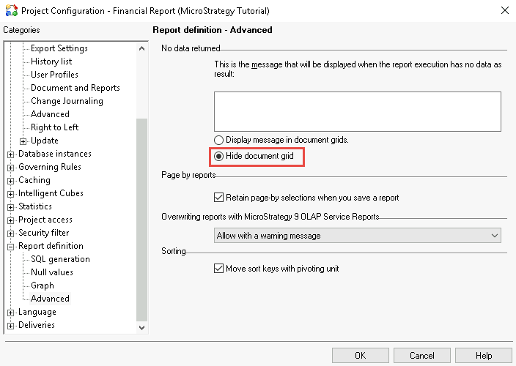This screenshot has width=516, height=366.
Task: Select Security filter tree item
Action: pyautogui.click(x=43, y=233)
